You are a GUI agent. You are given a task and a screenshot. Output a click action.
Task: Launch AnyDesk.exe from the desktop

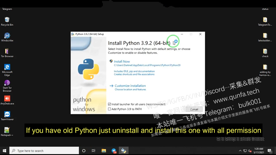(7, 100)
